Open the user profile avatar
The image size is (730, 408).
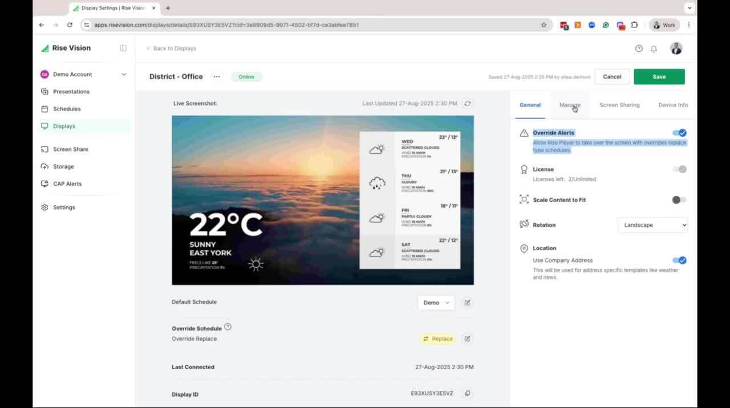pyautogui.click(x=676, y=49)
